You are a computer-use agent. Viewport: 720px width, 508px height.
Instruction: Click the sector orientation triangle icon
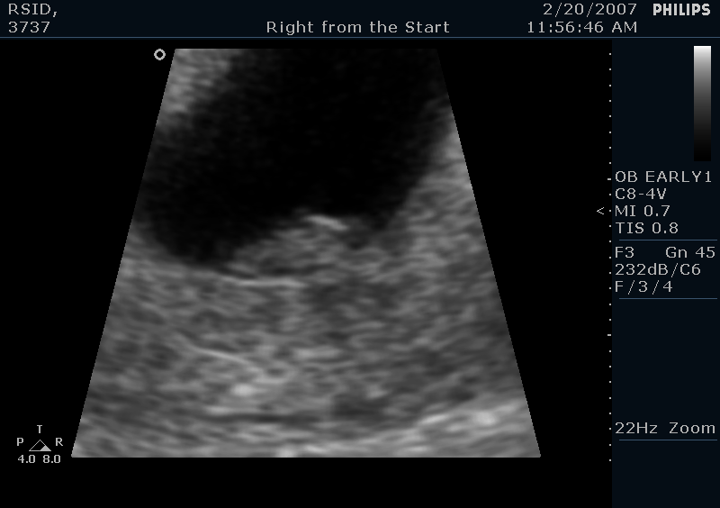[40, 446]
